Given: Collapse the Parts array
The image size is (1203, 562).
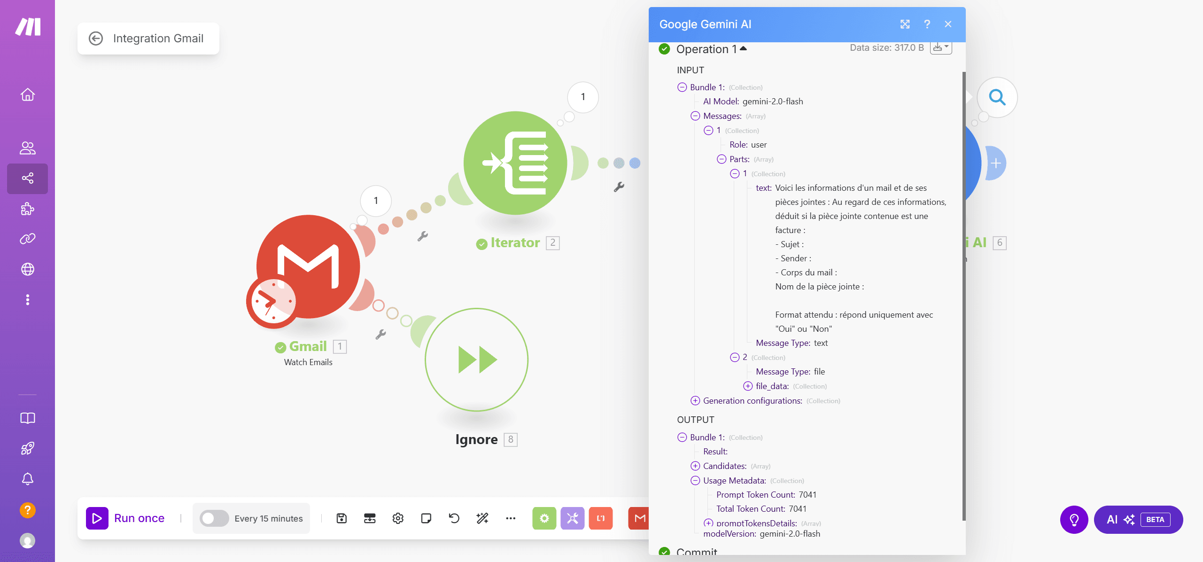Looking at the screenshot, I should (x=722, y=159).
